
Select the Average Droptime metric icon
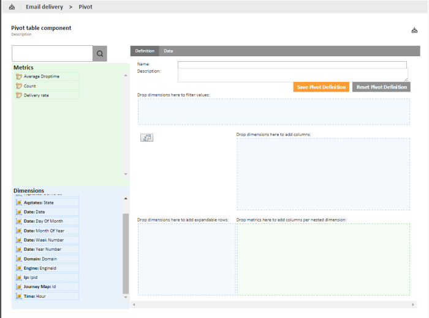click(19, 76)
